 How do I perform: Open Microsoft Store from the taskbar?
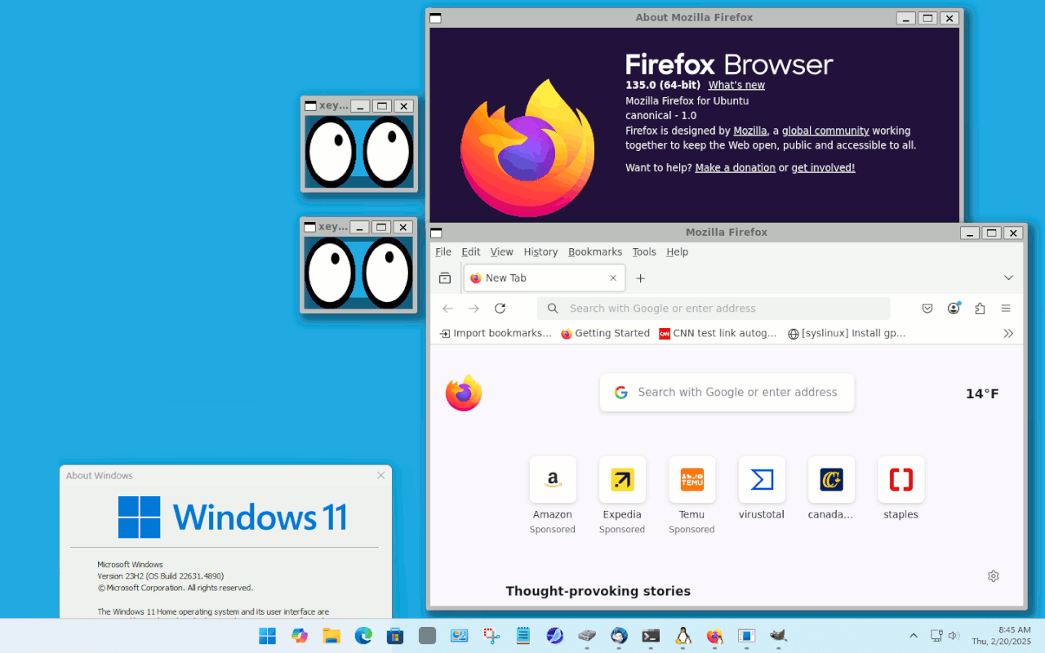click(x=395, y=635)
